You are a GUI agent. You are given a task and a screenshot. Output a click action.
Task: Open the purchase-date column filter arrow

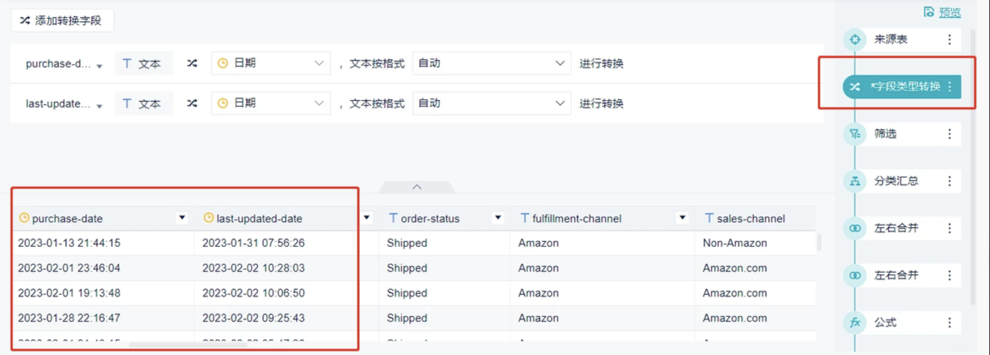182,218
